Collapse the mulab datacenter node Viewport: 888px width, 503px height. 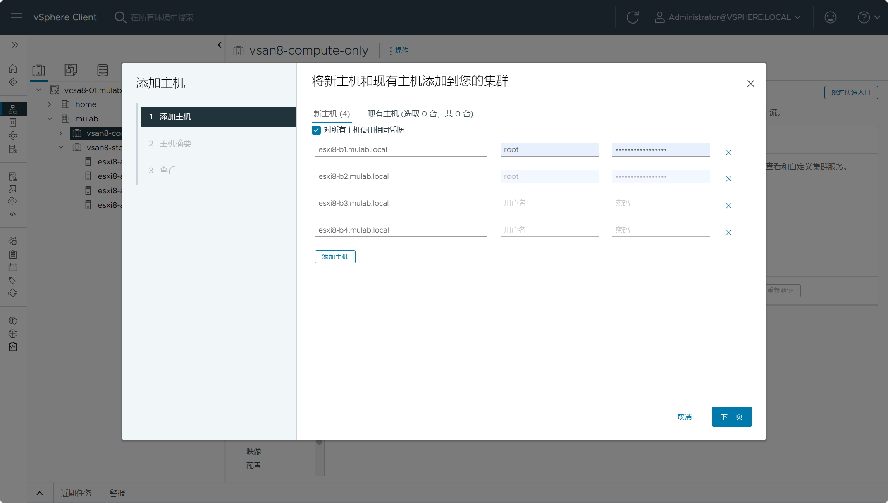click(x=50, y=119)
